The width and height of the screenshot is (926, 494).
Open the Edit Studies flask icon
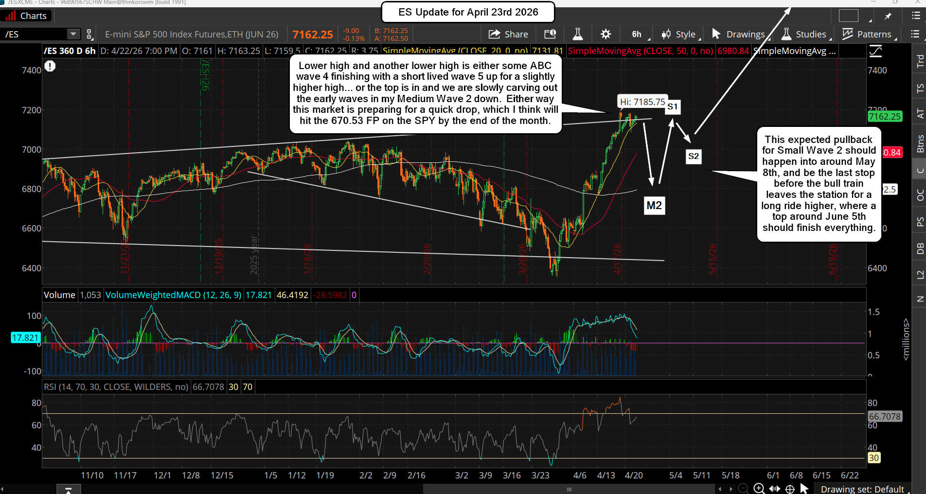577,34
